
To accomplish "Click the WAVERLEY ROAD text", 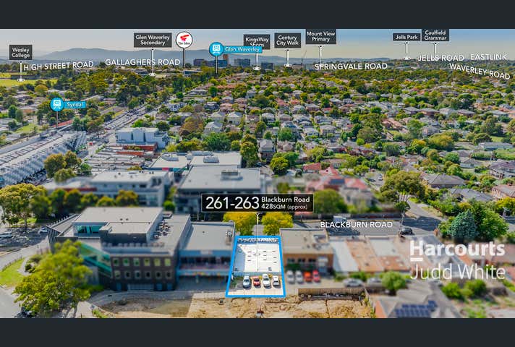I will [480, 72].
